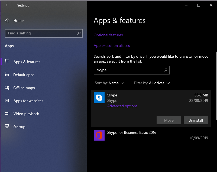The height and width of the screenshot is (172, 217).
Task: Click the app search magnifier icon
Action: point(165,70)
